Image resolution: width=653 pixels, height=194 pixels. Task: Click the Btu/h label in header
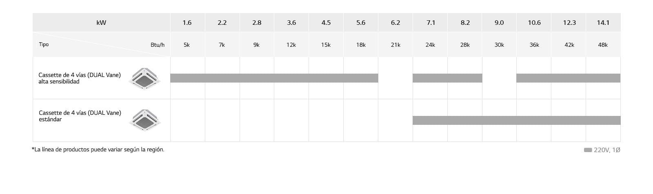[x=158, y=45]
